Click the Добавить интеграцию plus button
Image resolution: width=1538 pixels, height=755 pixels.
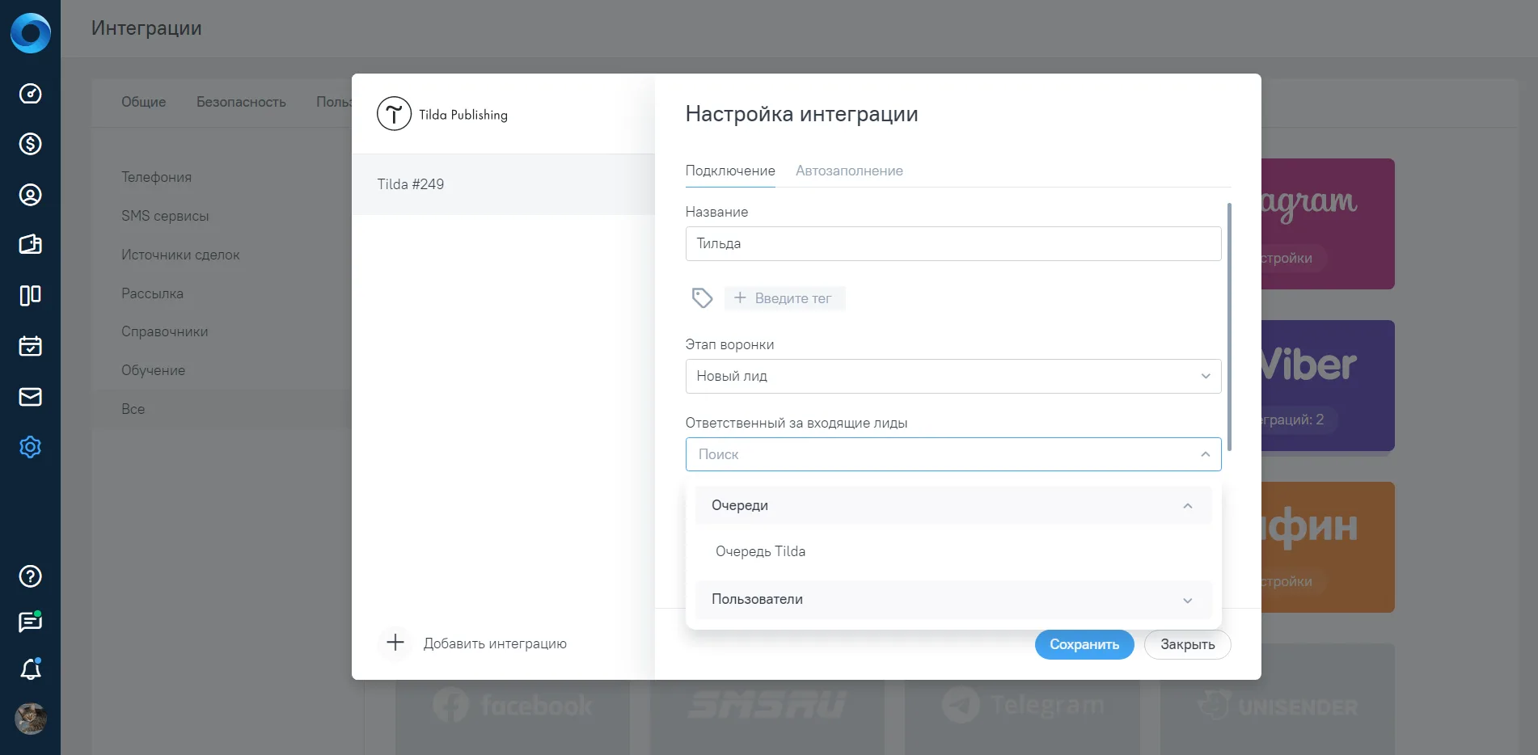(x=395, y=643)
